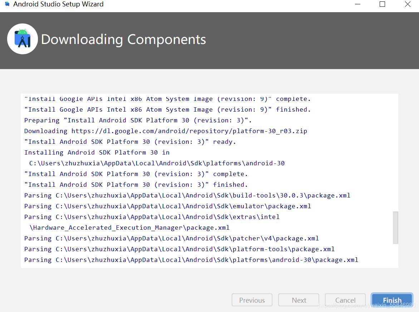Image resolution: width=419 pixels, height=312 pixels.
Task: Click the platform-30_r03.zip download URL line
Action: (166, 131)
